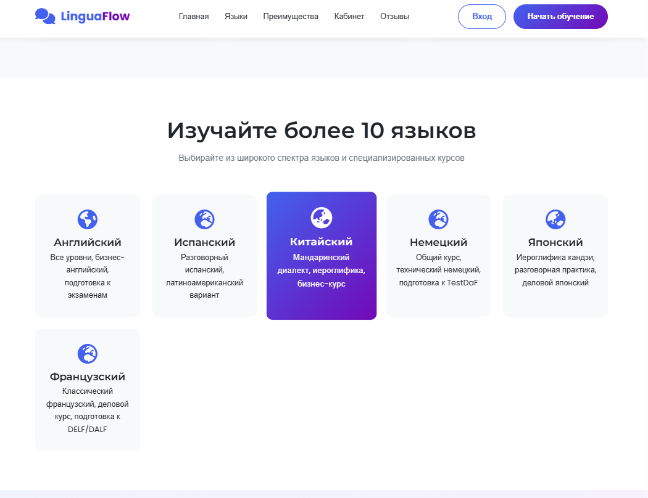Open the Главная nav item
This screenshot has width=648, height=498.
[194, 17]
